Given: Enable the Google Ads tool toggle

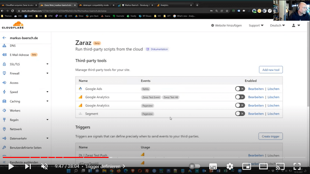Looking at the screenshot, I should click(240, 89).
